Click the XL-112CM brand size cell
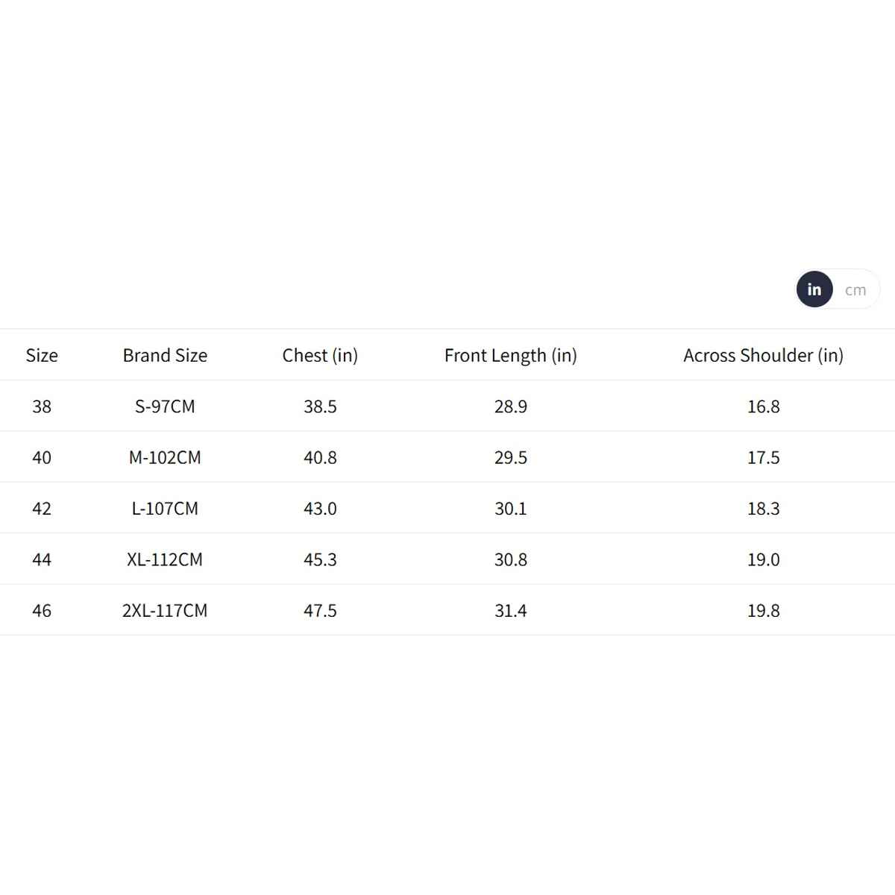This screenshot has width=895, height=895. (x=165, y=559)
